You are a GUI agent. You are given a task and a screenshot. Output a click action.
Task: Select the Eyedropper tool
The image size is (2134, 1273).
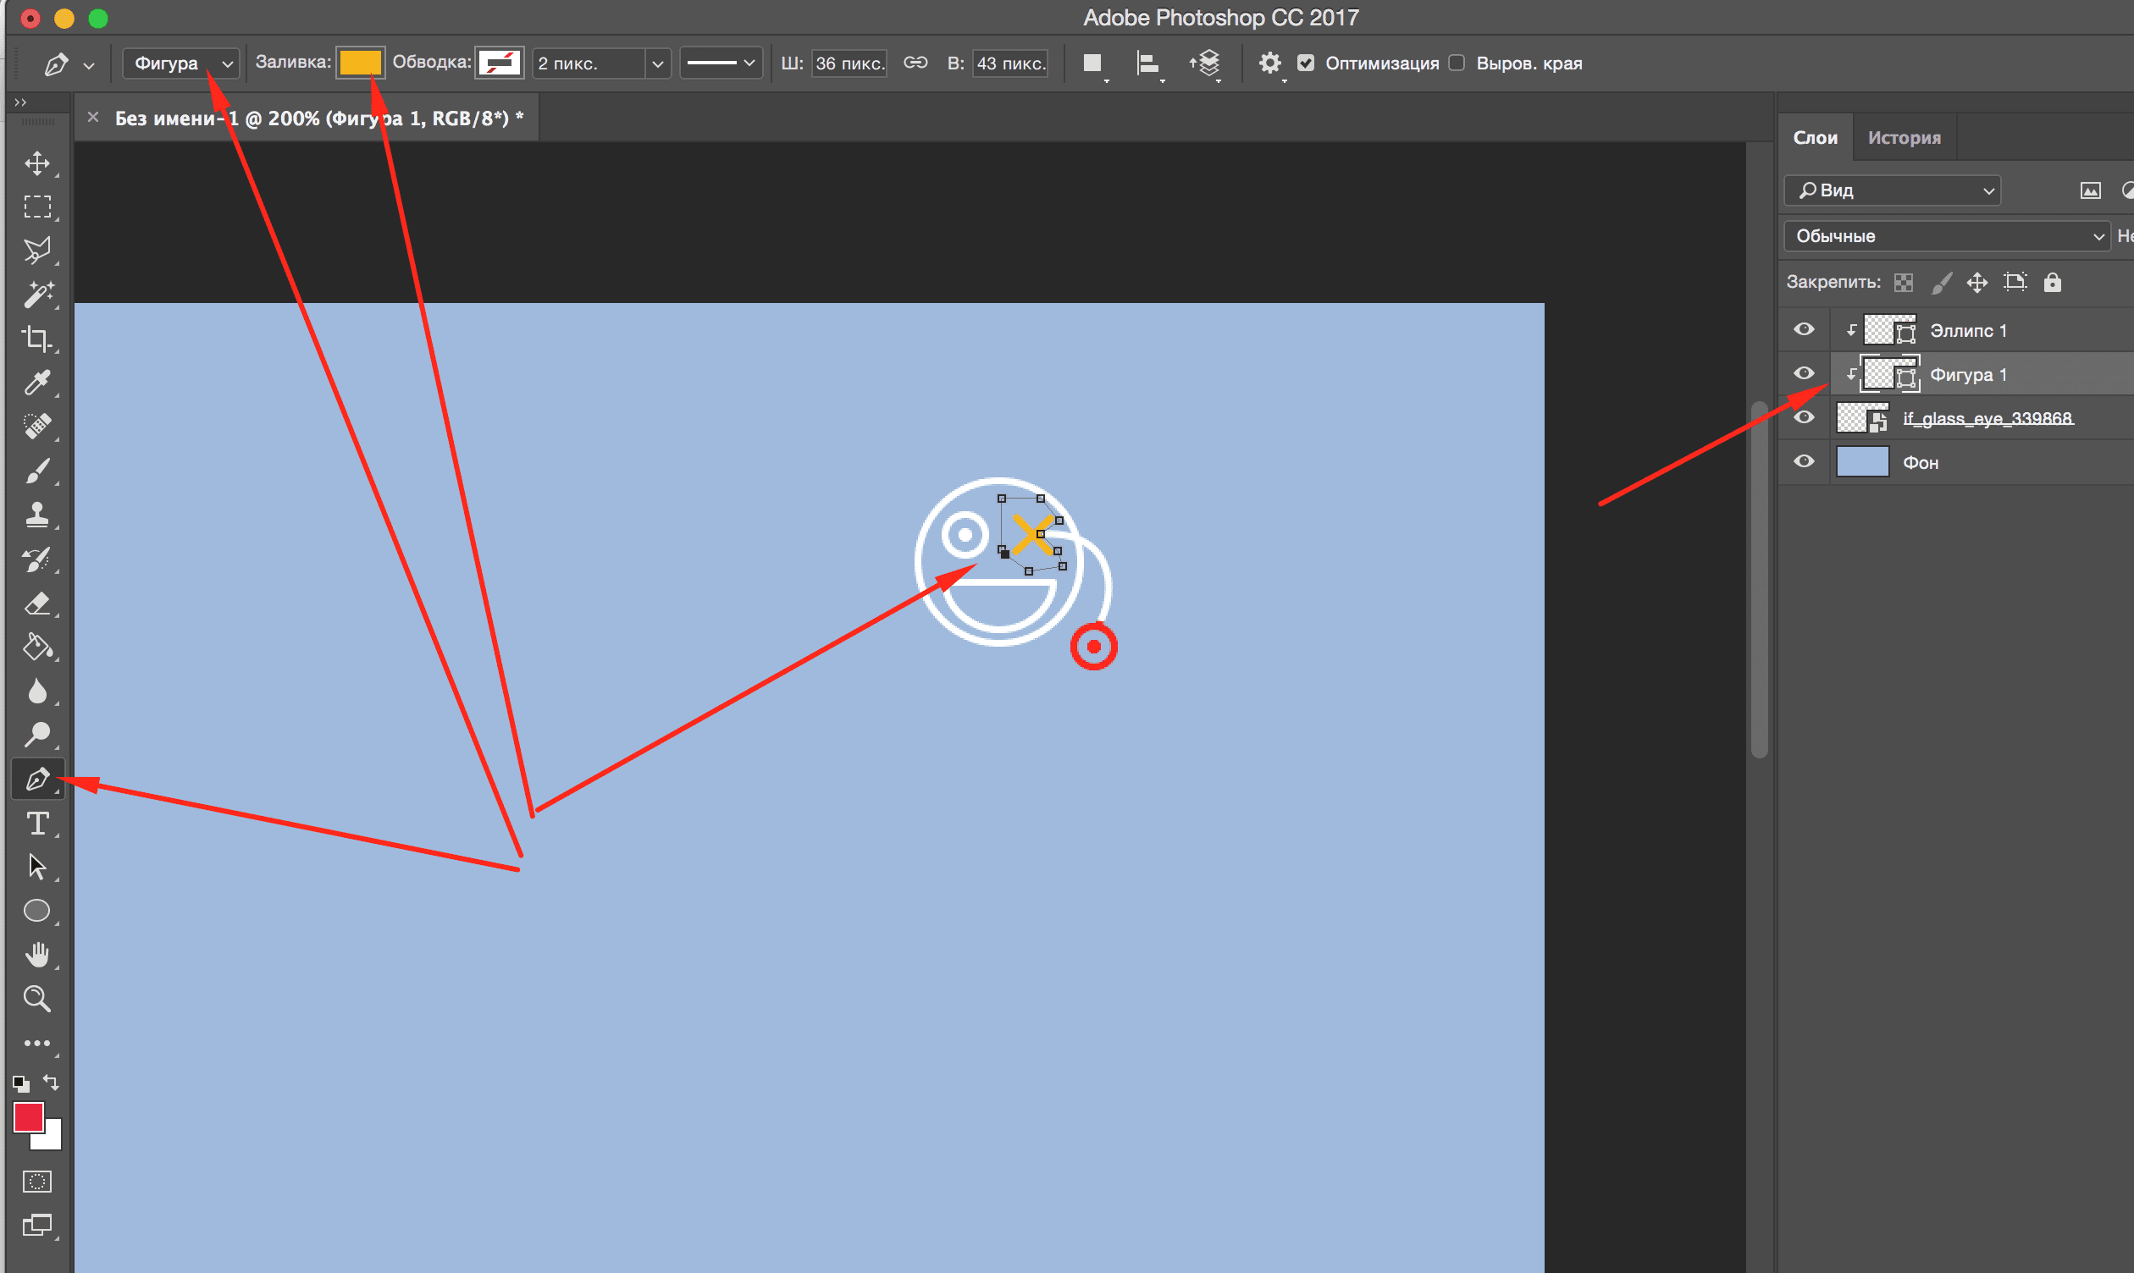point(37,383)
